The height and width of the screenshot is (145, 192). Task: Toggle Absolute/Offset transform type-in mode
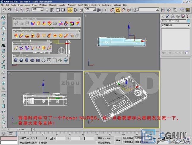click(51, 138)
